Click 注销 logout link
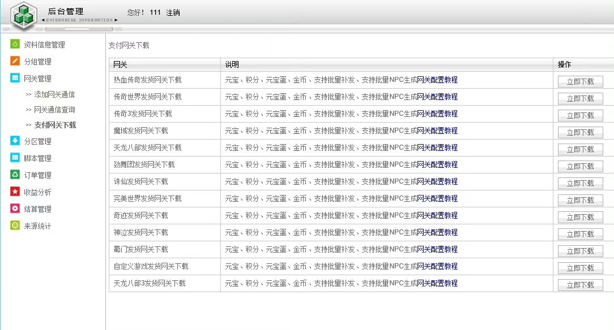Viewport: 614px width, 330px height. pyautogui.click(x=173, y=12)
